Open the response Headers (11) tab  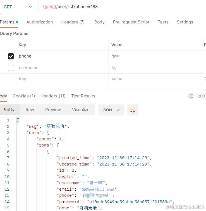[x=53, y=96]
